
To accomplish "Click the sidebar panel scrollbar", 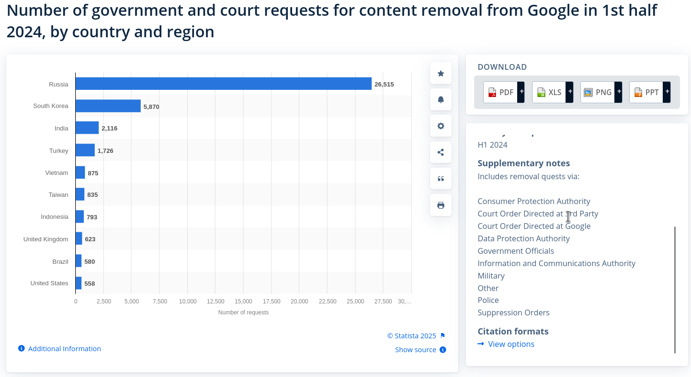I will click(675, 290).
